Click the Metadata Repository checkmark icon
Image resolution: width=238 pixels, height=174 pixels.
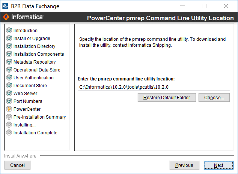tap(9, 62)
